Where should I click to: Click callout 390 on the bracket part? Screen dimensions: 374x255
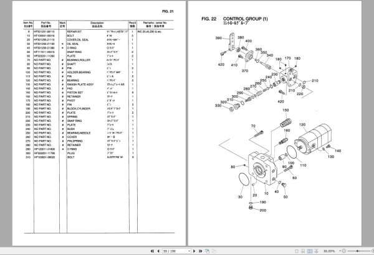(x=219, y=38)
